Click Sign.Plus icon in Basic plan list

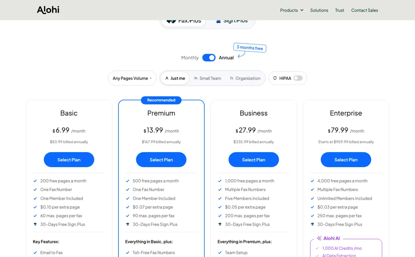point(35,224)
